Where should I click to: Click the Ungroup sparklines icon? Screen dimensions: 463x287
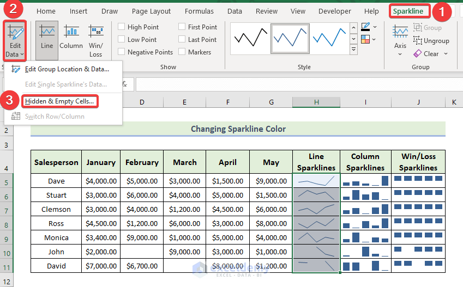[418, 40]
